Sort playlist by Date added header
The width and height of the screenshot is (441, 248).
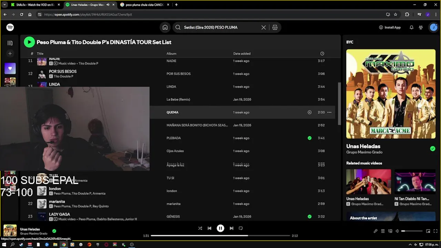pos(242,53)
